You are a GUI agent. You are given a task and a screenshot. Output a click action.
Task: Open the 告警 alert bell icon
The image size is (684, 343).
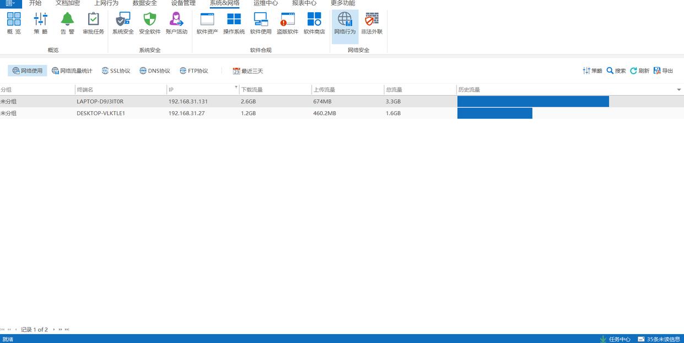point(67,23)
